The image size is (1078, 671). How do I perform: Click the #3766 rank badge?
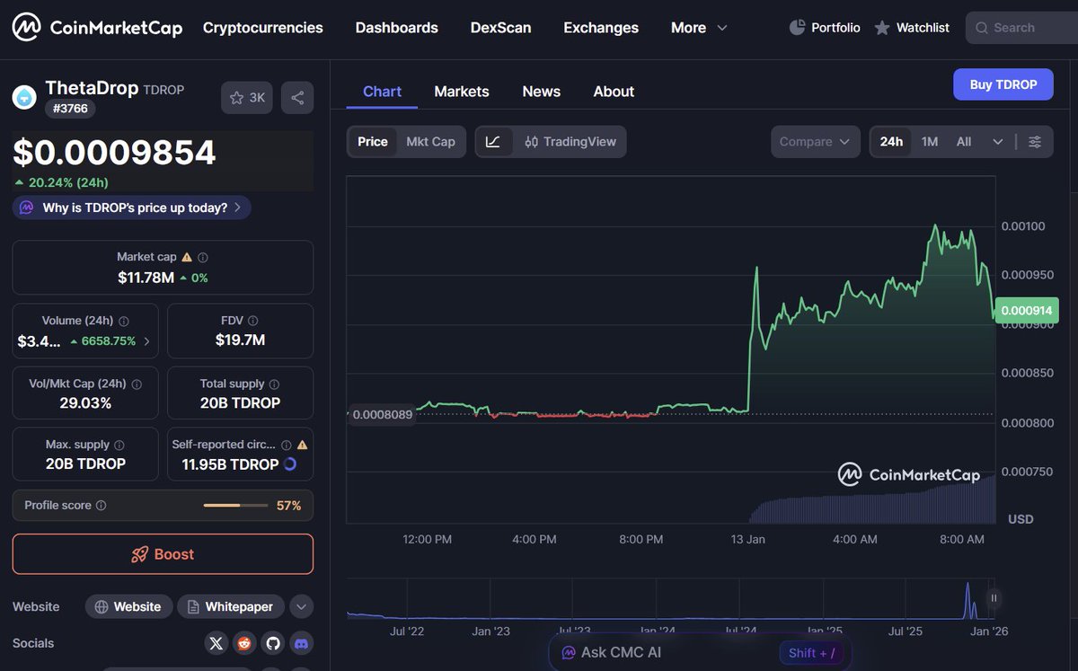[x=70, y=109]
